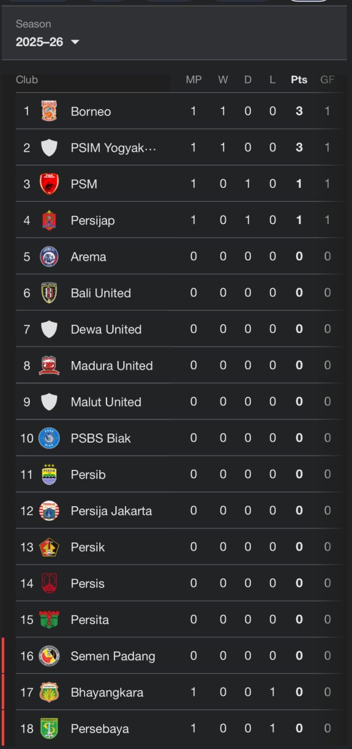Viewport: 352px width, 749px height.
Task: Click the MP column header
Action: tap(194, 80)
